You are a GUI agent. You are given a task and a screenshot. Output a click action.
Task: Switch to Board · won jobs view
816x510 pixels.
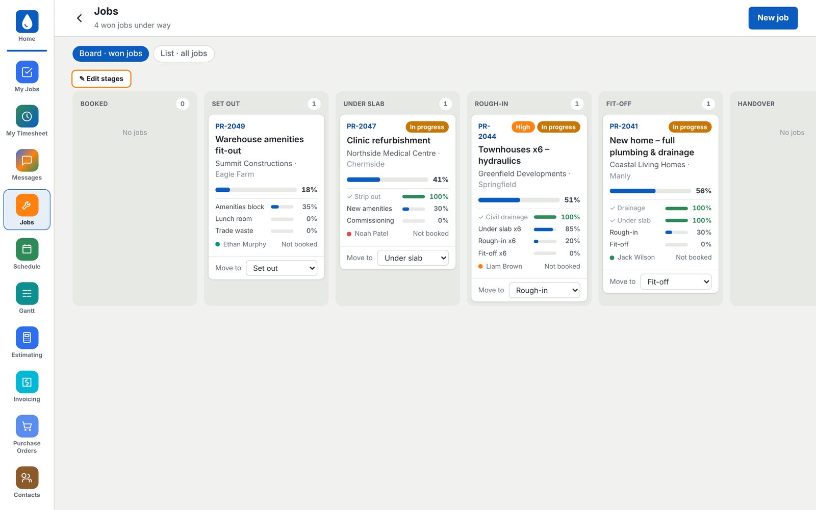point(111,54)
